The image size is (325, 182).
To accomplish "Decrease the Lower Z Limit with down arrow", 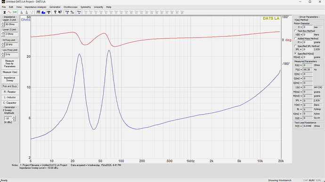I will coord(3,35).
